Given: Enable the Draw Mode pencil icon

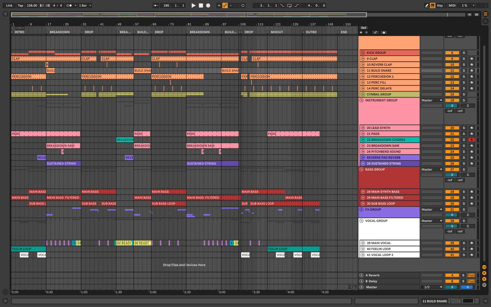Looking at the screenshot, I should [x=427, y=5].
